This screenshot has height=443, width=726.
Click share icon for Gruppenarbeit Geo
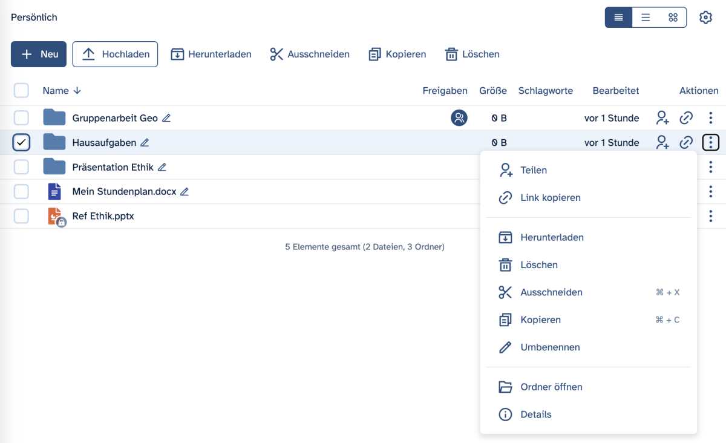[x=662, y=118]
